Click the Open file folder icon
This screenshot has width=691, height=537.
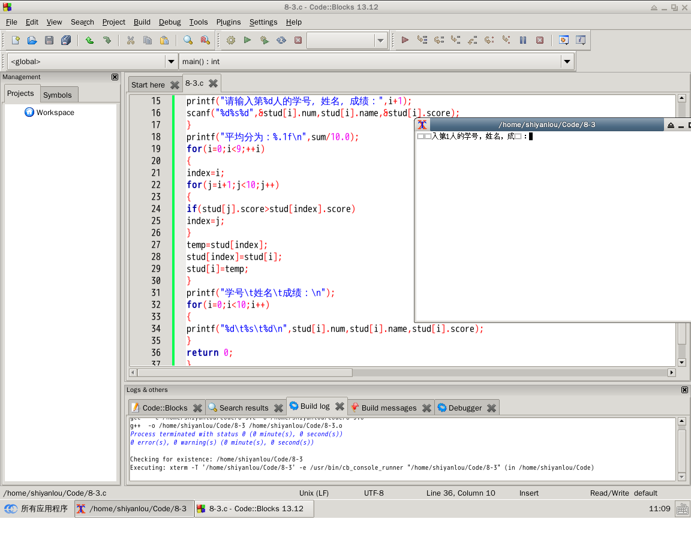(32, 41)
